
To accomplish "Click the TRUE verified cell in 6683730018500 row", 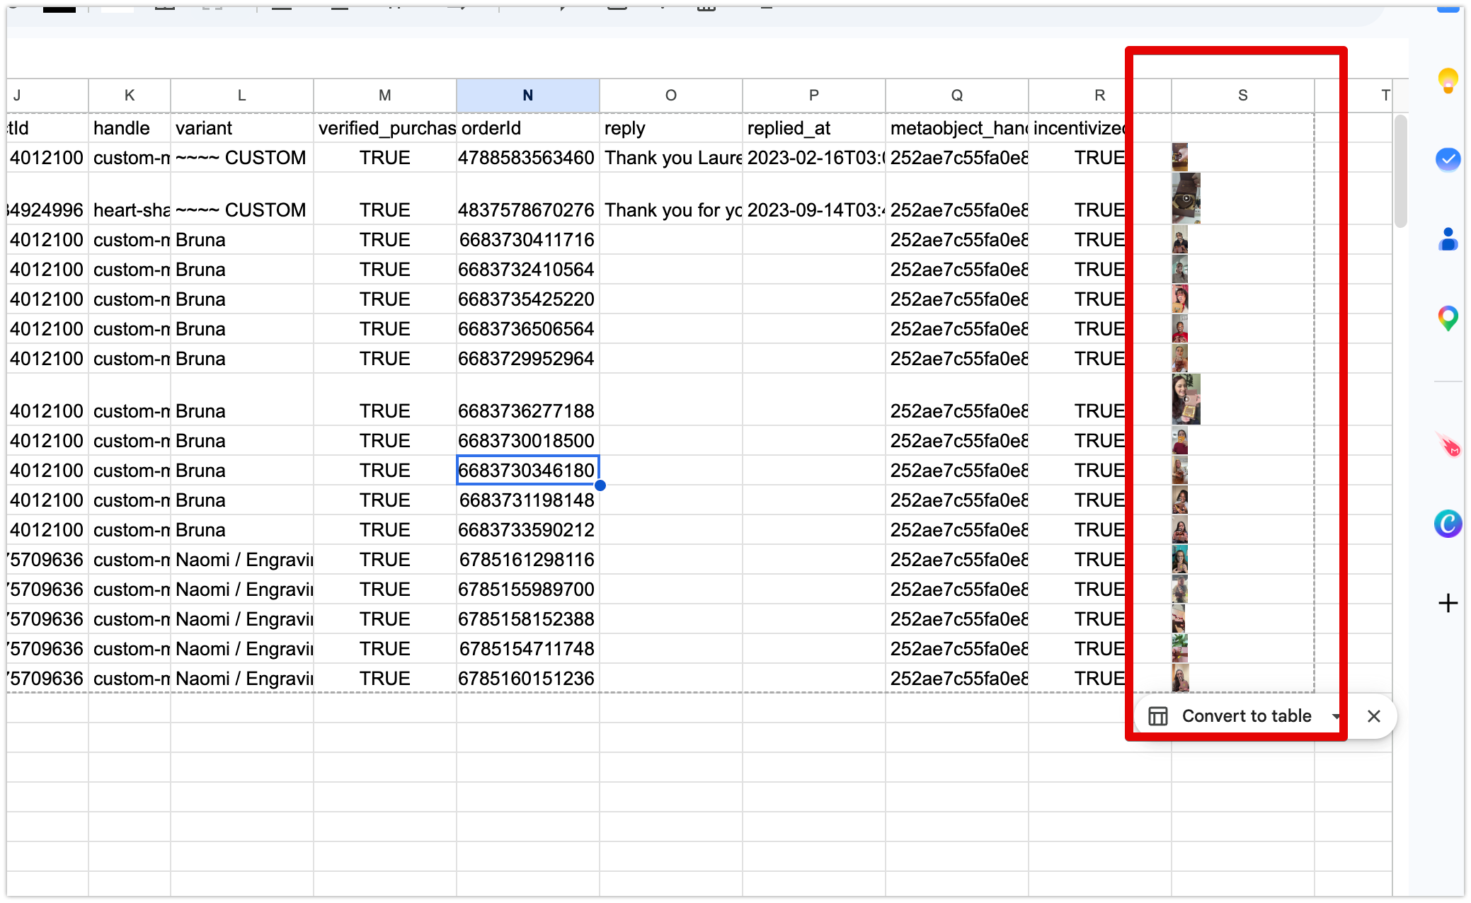I will pos(384,441).
